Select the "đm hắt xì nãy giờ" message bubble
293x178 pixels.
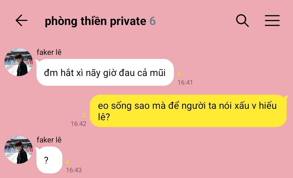click(x=105, y=72)
